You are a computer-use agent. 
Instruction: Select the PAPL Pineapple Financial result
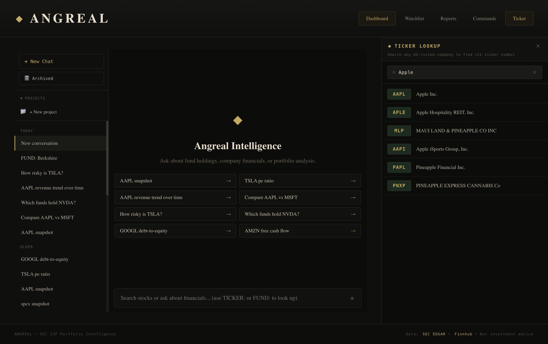click(465, 167)
